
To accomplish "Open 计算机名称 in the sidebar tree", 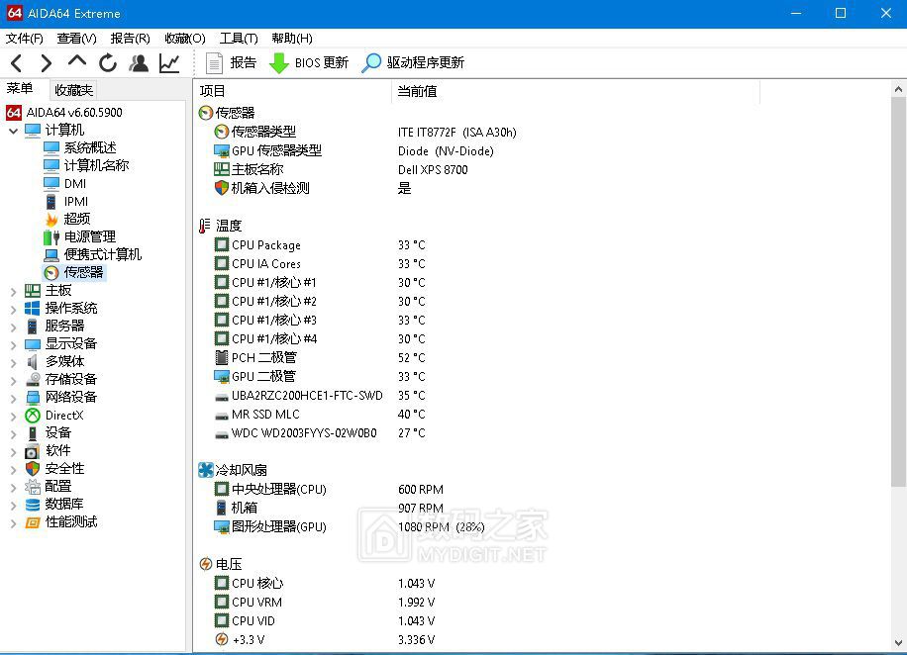I will click(96, 165).
